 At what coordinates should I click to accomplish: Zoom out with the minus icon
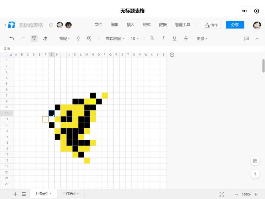(237, 194)
